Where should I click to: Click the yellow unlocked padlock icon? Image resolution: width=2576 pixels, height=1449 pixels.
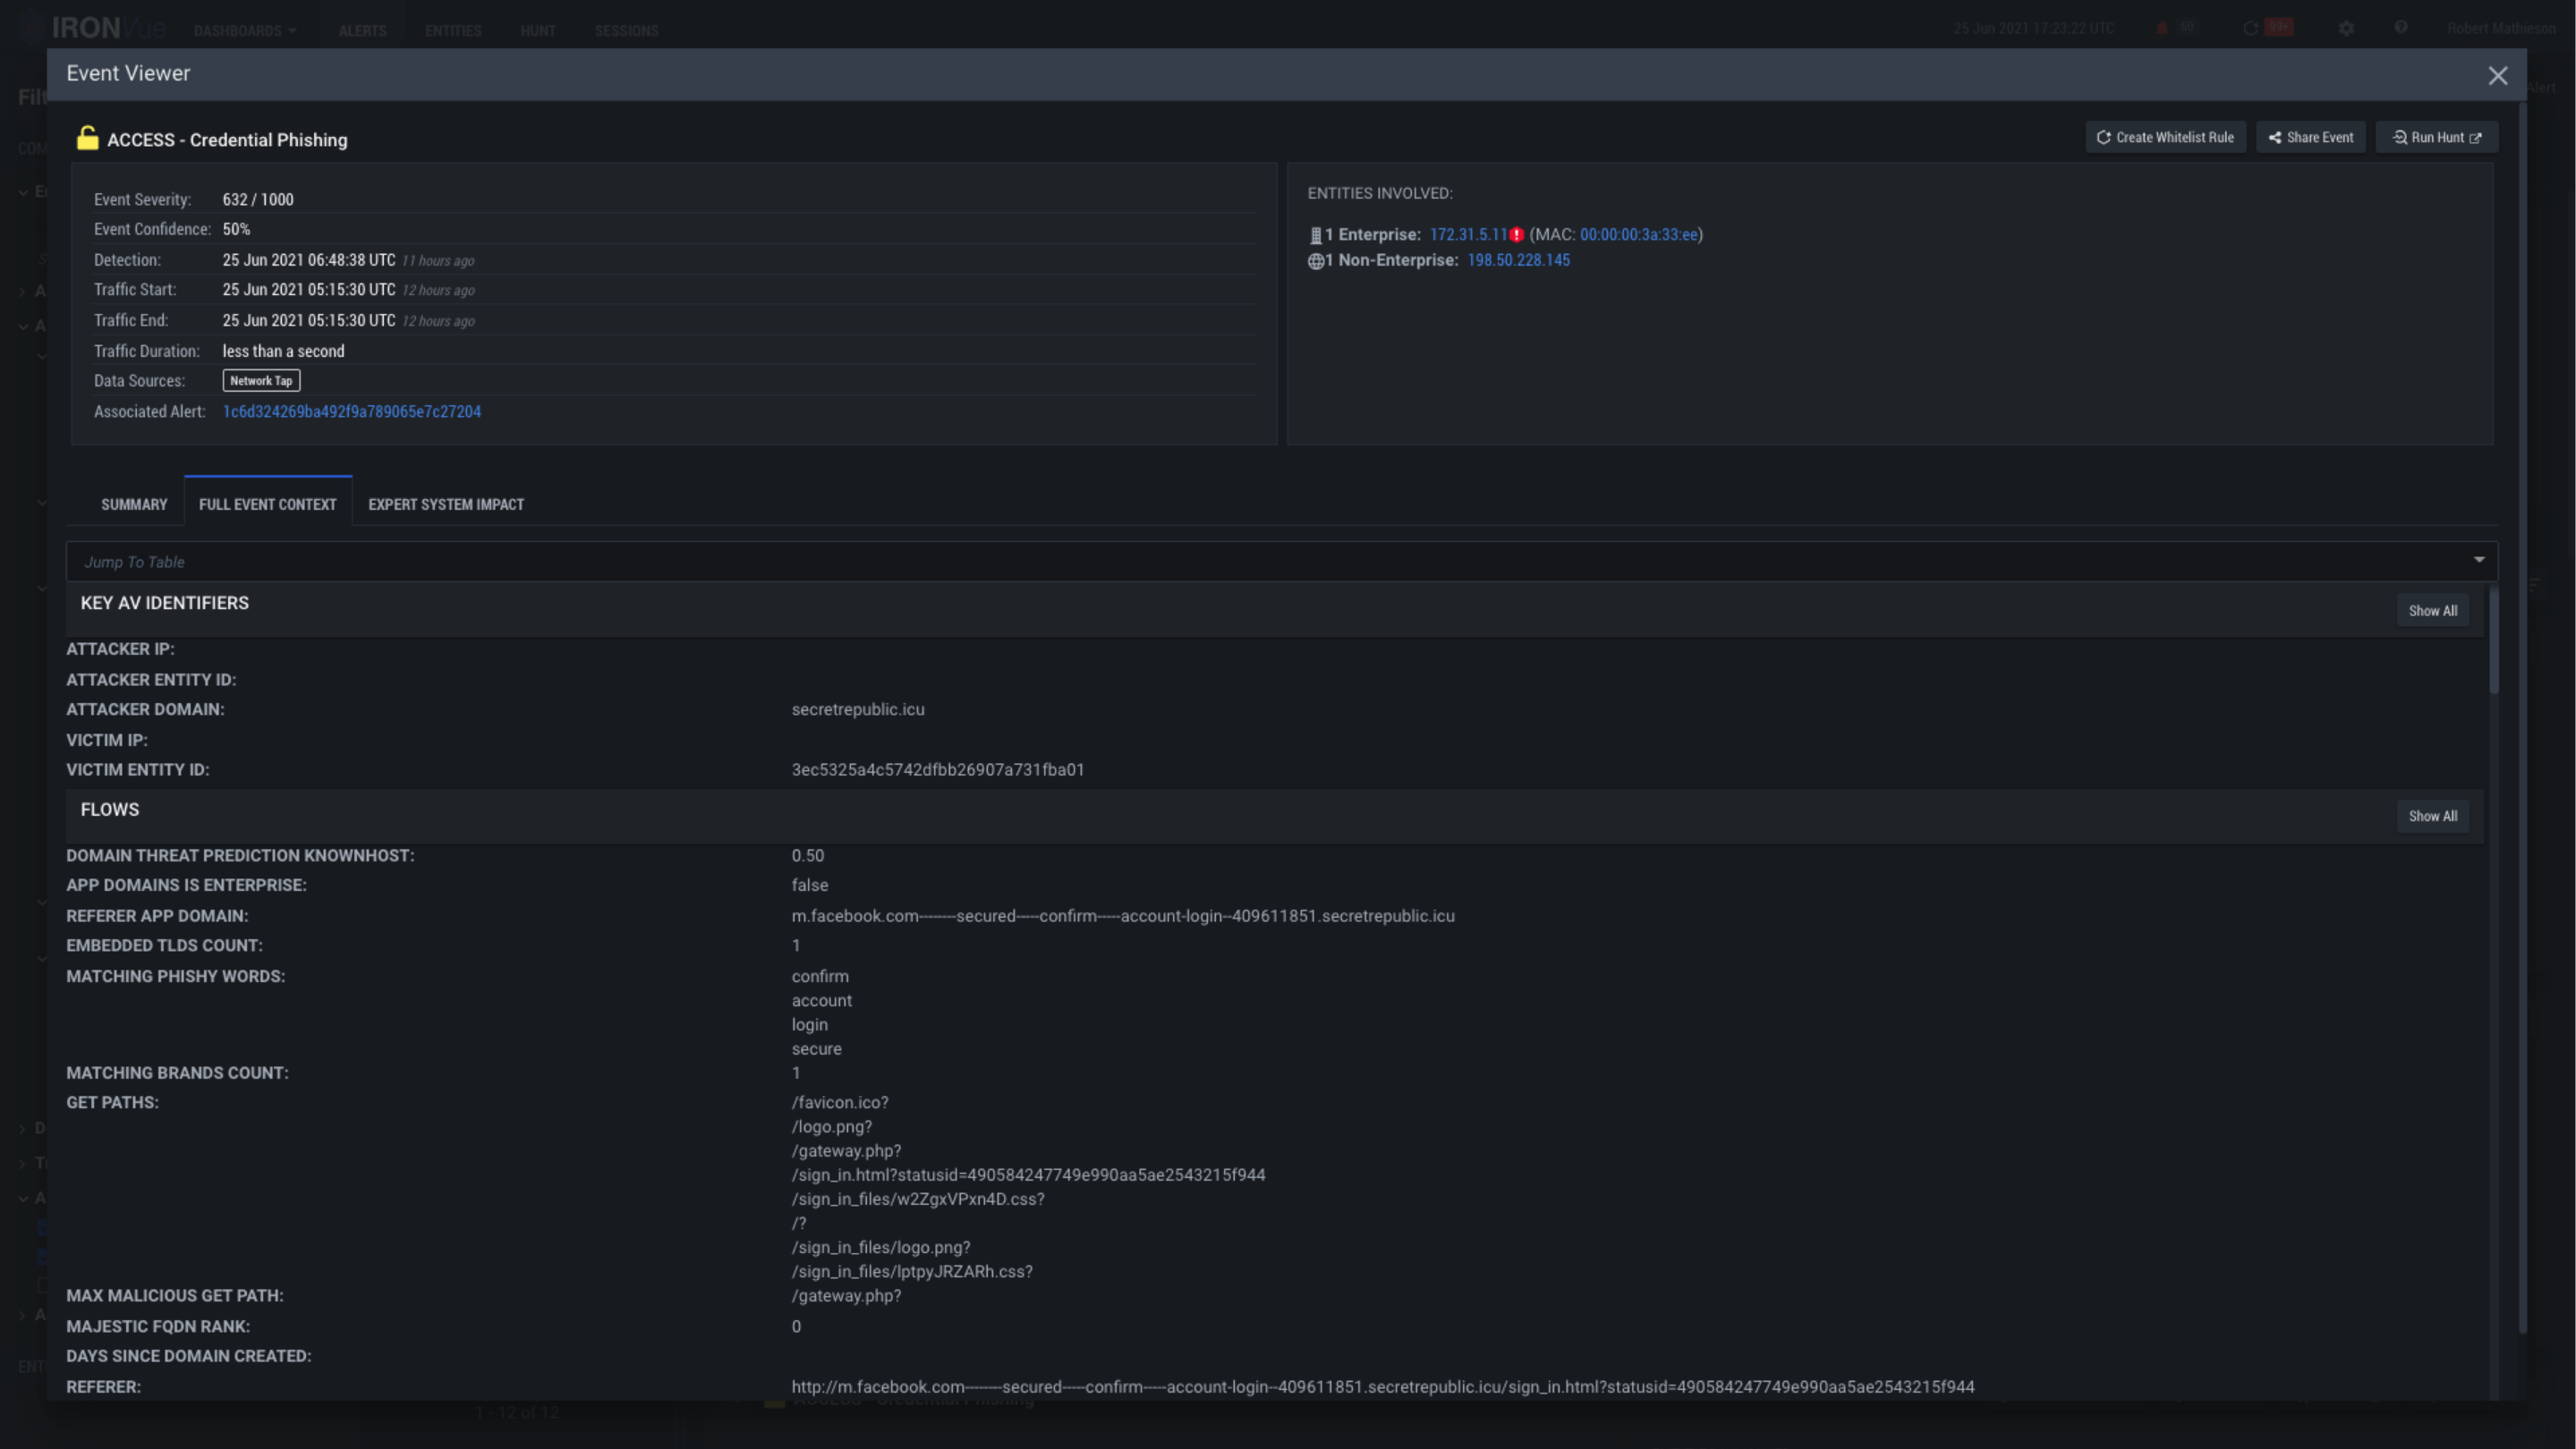(88, 138)
